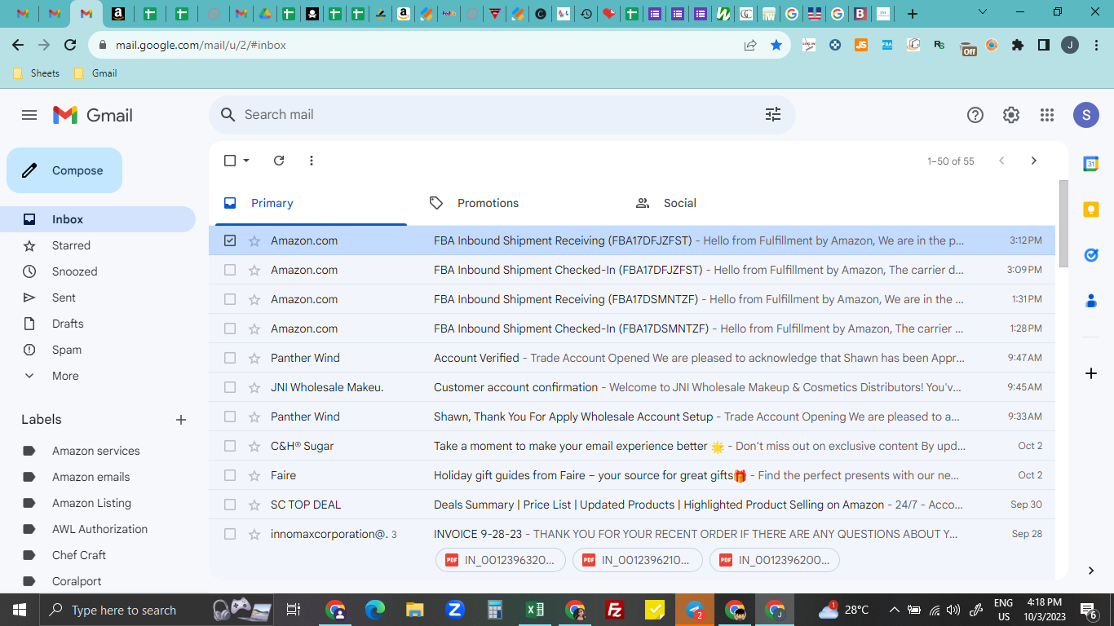Focus the Search mail field
The width and height of the screenshot is (1114, 626).
click(502, 115)
